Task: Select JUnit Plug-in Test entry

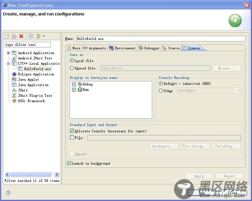Action: 35,95
